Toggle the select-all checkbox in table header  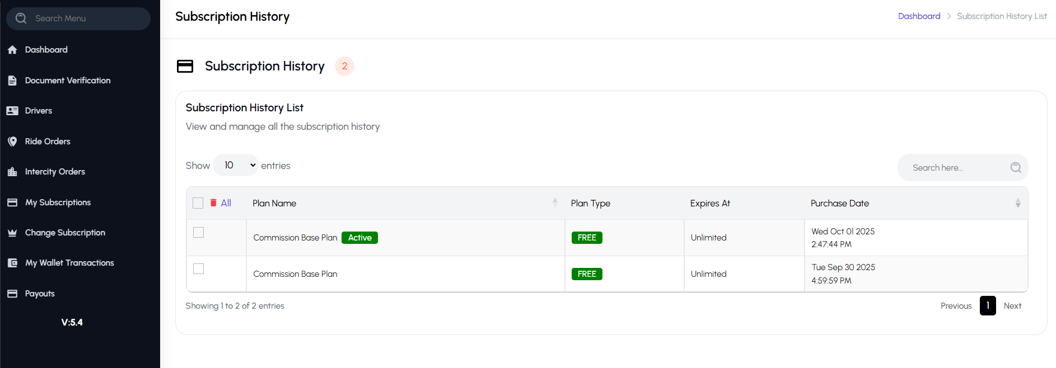tap(198, 203)
